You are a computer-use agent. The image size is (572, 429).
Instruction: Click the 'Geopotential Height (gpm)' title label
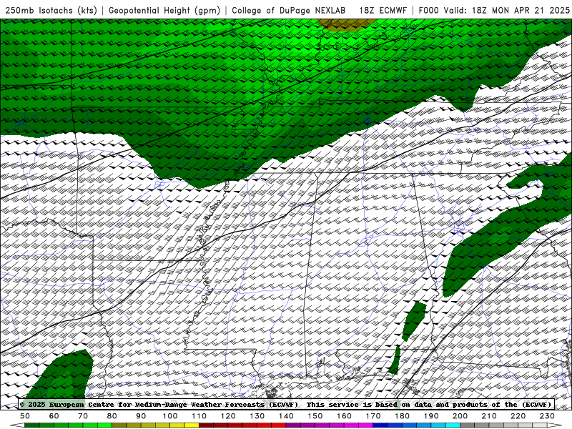pos(164,10)
